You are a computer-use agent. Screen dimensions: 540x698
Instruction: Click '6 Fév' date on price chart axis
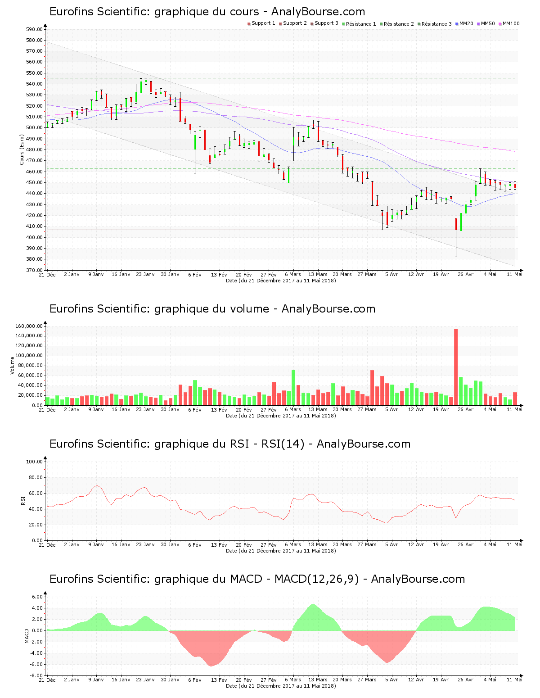coord(195,275)
